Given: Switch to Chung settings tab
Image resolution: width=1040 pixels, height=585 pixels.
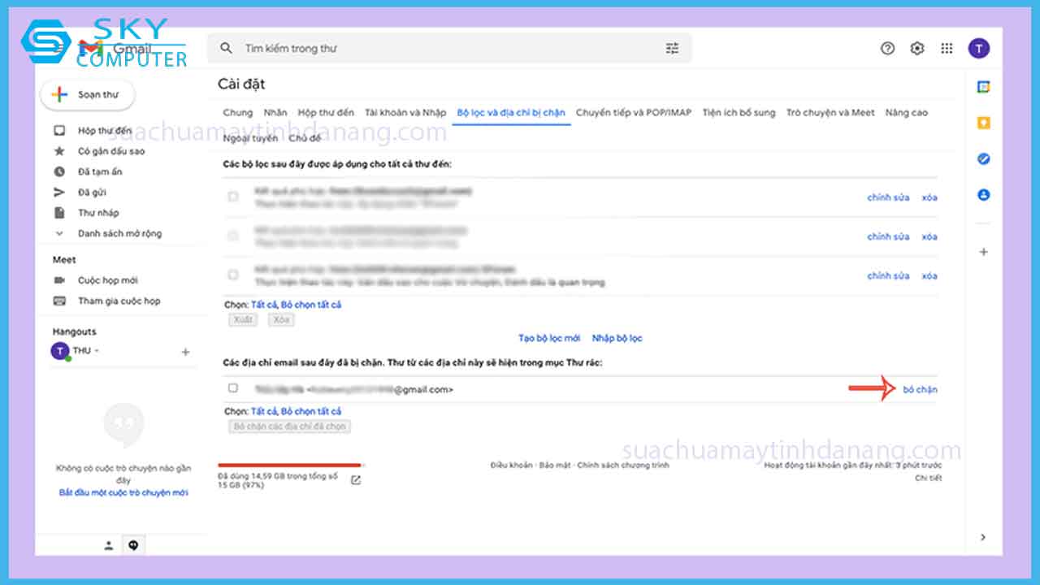Looking at the screenshot, I should pos(238,113).
